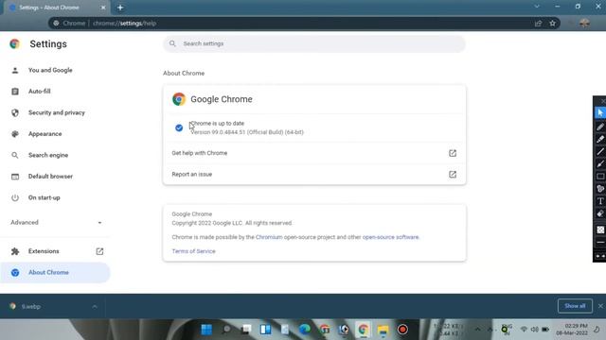
Task: Select the pencil tool in annotation toolbar
Action: (599, 127)
